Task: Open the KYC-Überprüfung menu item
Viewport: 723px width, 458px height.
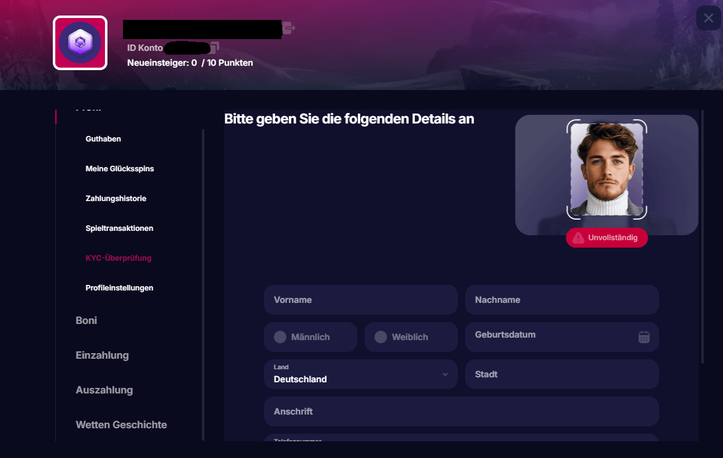Action: click(x=118, y=258)
